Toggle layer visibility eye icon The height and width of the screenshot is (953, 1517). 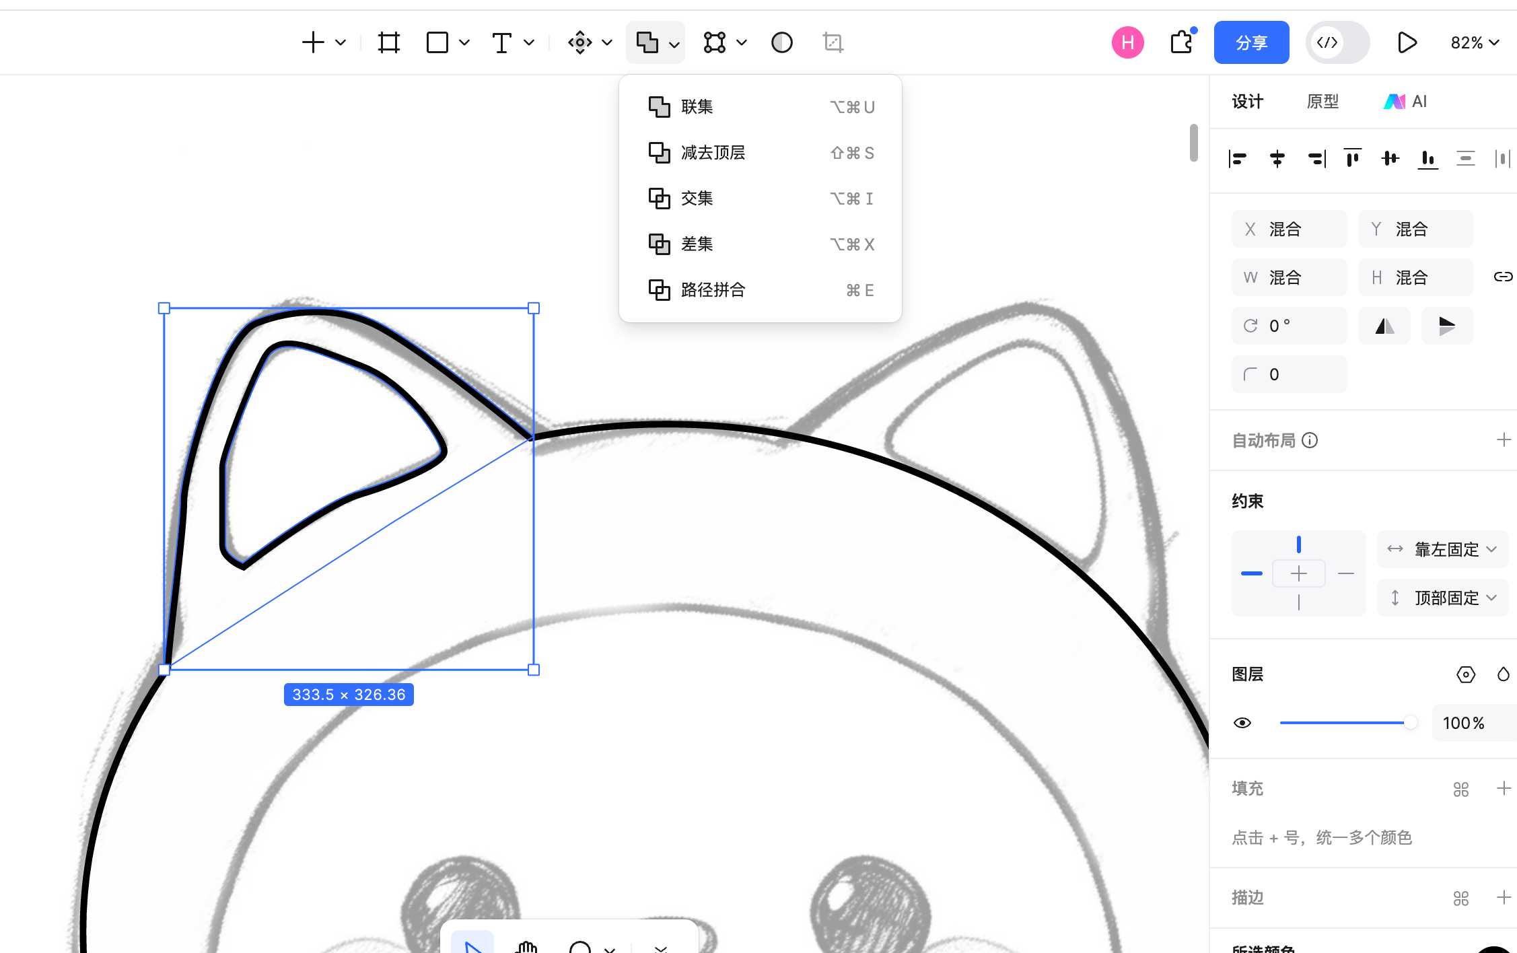(x=1242, y=723)
